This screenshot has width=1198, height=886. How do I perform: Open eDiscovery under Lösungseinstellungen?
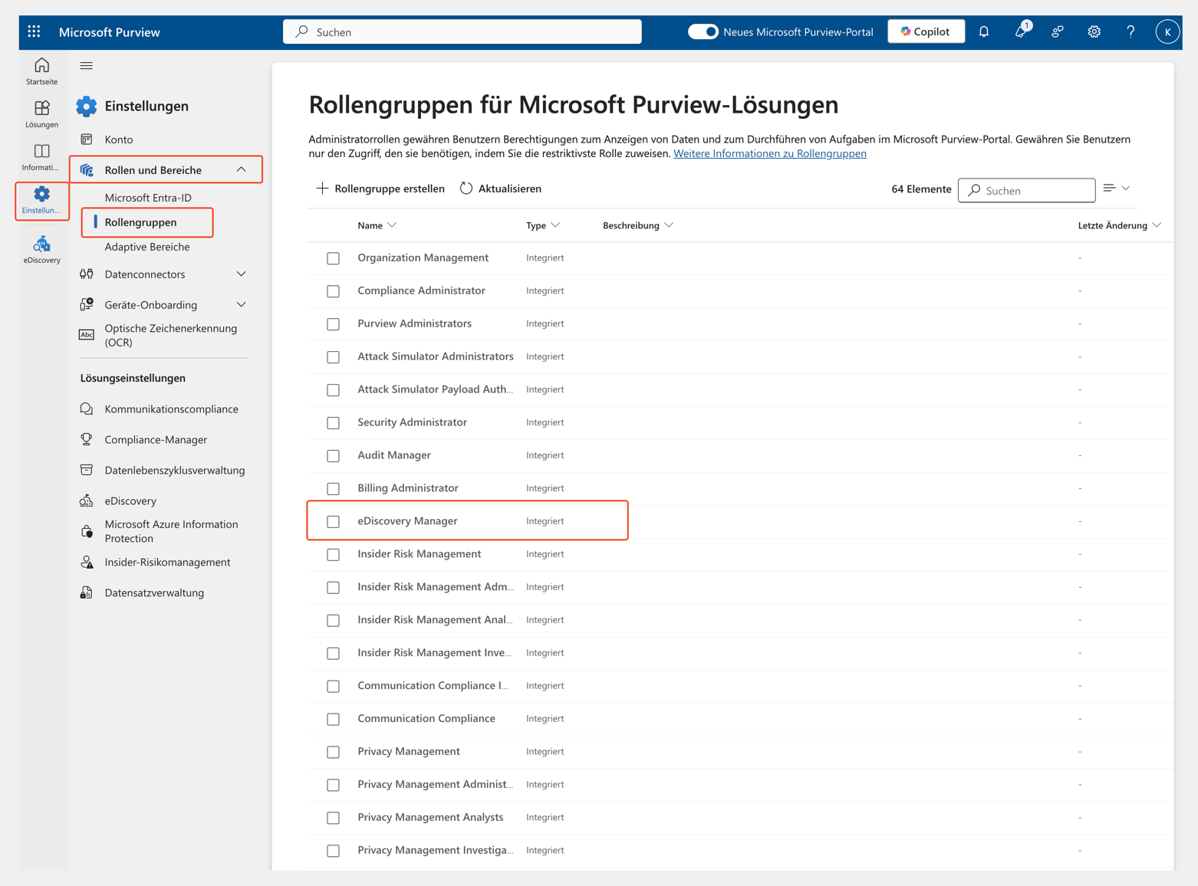[x=130, y=500]
